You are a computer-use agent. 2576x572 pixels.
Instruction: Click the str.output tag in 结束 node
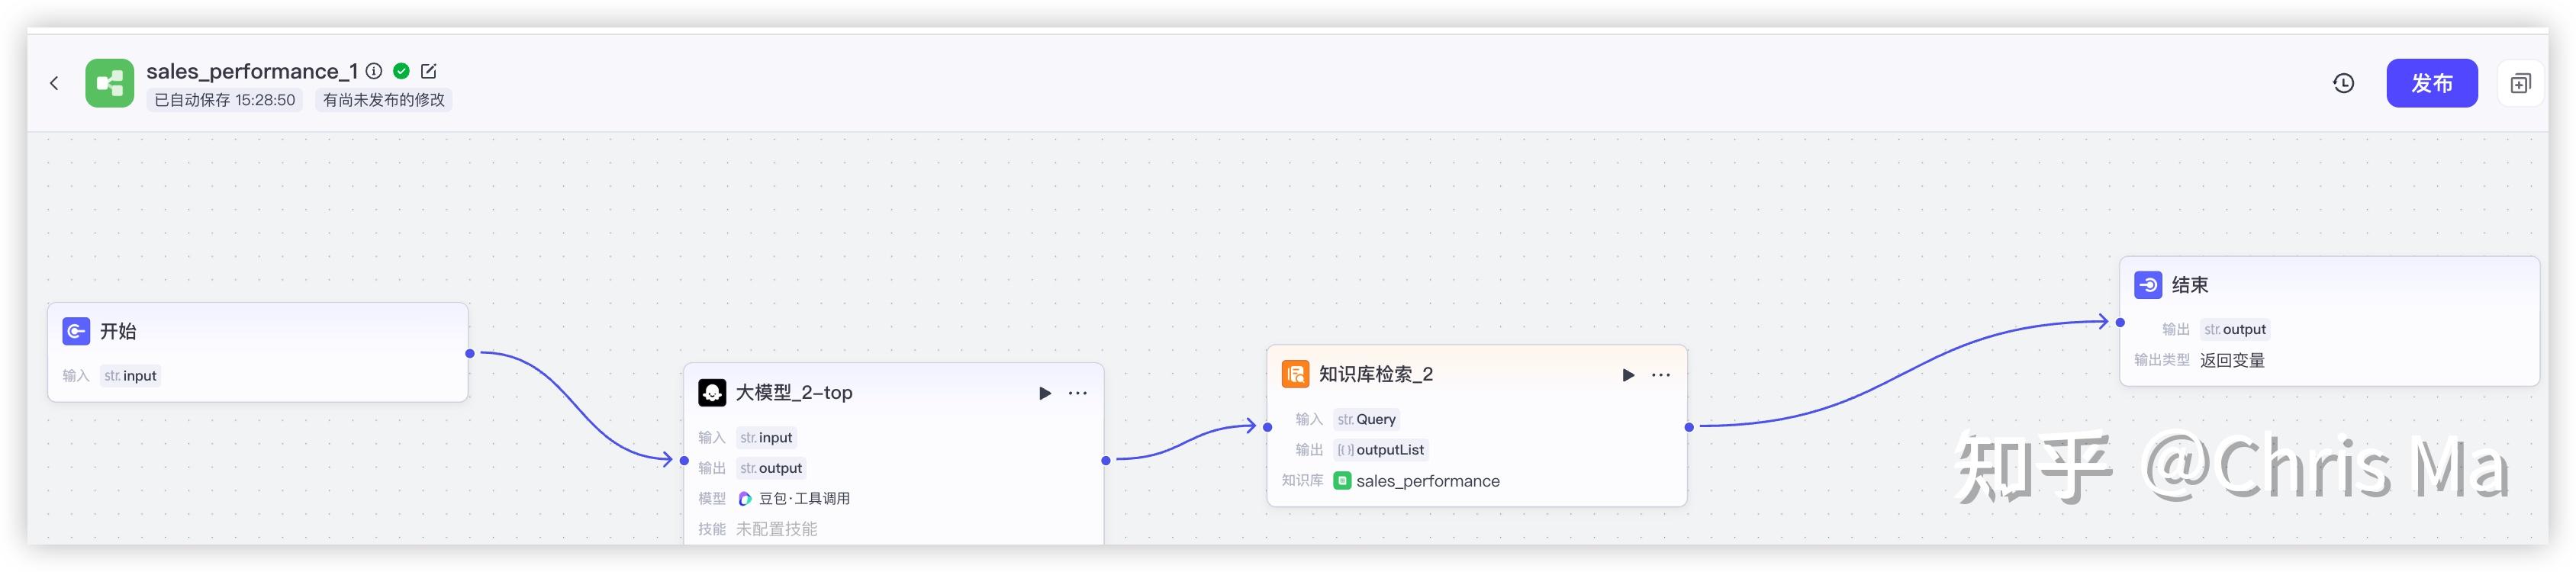[2235, 329]
